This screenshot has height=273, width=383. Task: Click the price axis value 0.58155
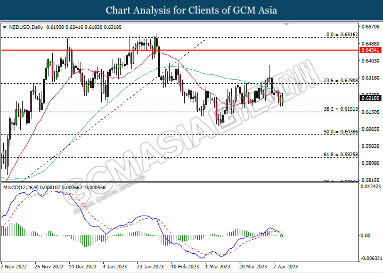point(370,180)
